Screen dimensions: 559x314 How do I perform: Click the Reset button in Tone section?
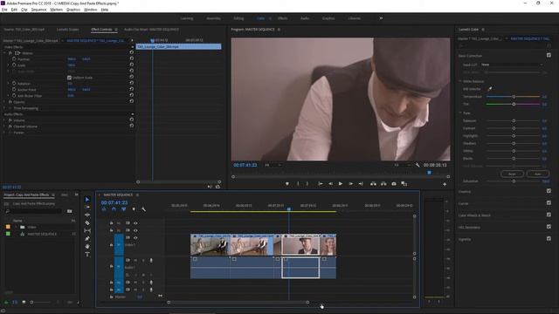[512, 174]
